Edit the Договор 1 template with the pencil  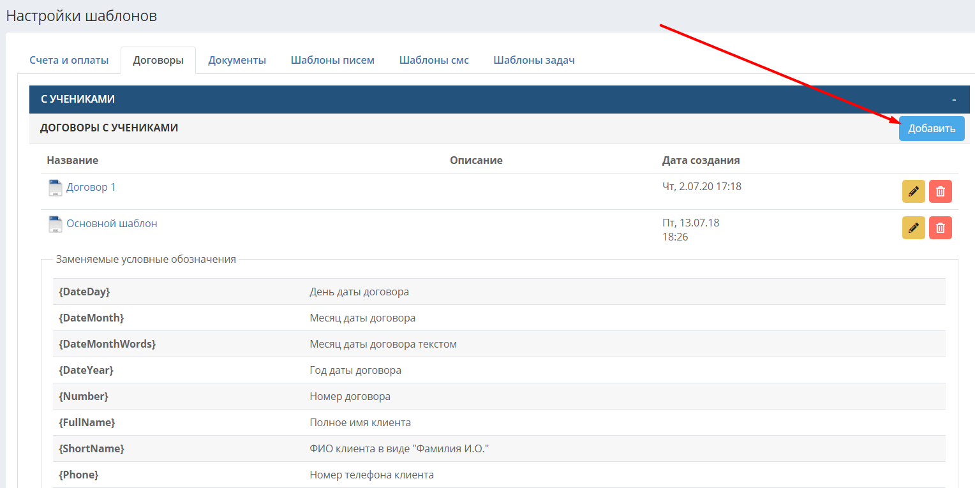coord(913,191)
